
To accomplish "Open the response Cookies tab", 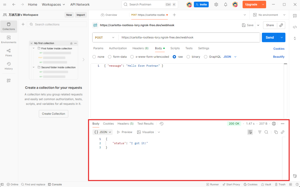I will 108,124.
